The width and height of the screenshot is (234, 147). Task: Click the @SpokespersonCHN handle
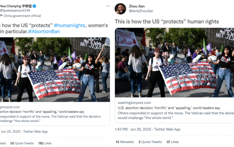[15, 10]
